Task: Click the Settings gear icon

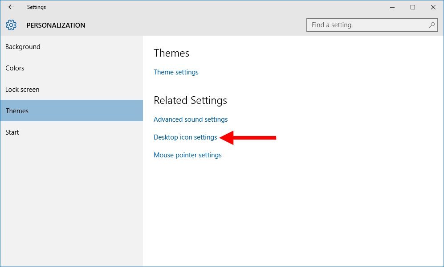Action: click(11, 25)
